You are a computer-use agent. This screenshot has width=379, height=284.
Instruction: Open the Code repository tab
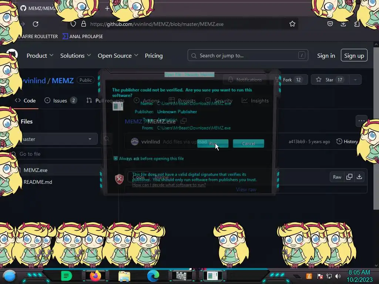click(26, 101)
